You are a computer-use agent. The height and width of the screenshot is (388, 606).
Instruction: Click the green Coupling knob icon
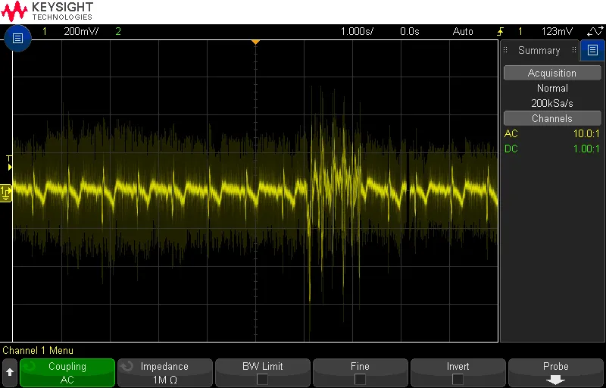pyautogui.click(x=29, y=366)
